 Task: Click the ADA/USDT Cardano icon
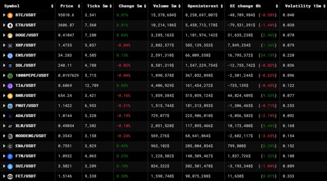(x=10, y=116)
